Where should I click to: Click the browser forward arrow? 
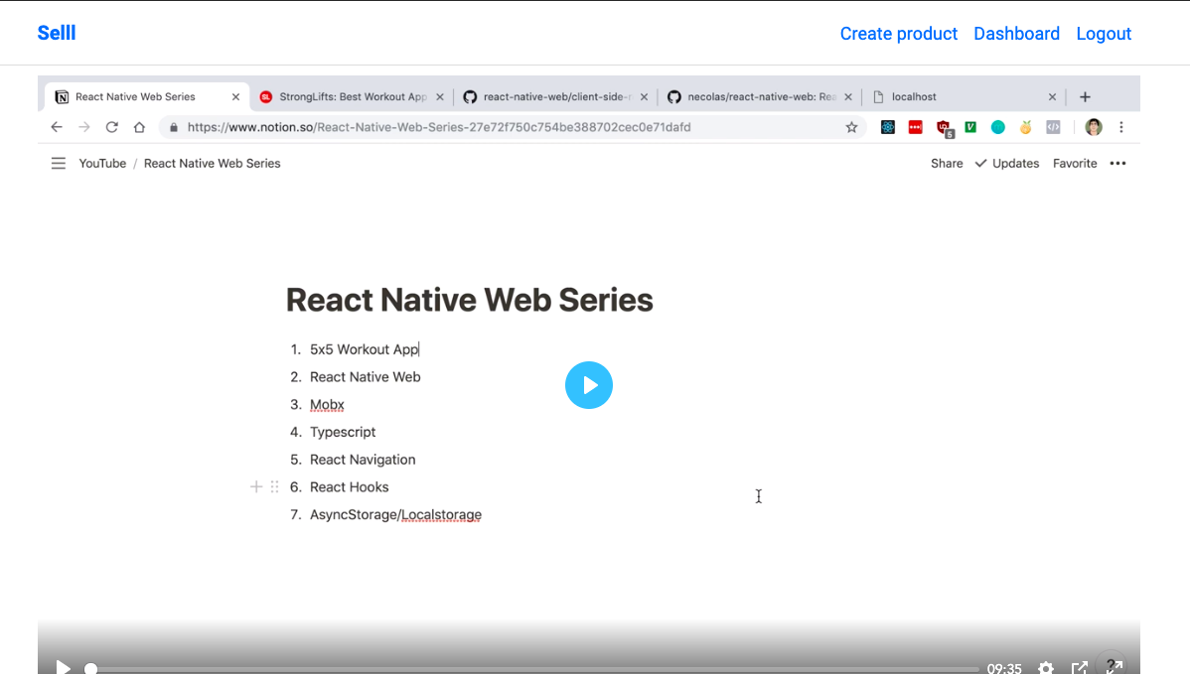click(x=84, y=127)
